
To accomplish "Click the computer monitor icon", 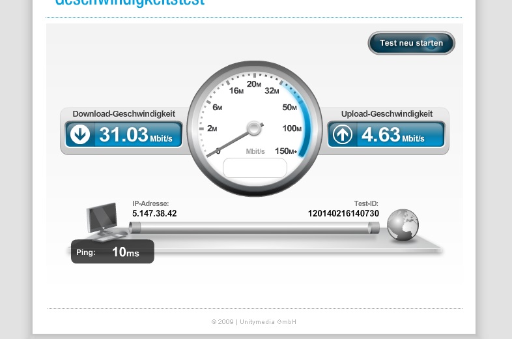I will (104, 222).
